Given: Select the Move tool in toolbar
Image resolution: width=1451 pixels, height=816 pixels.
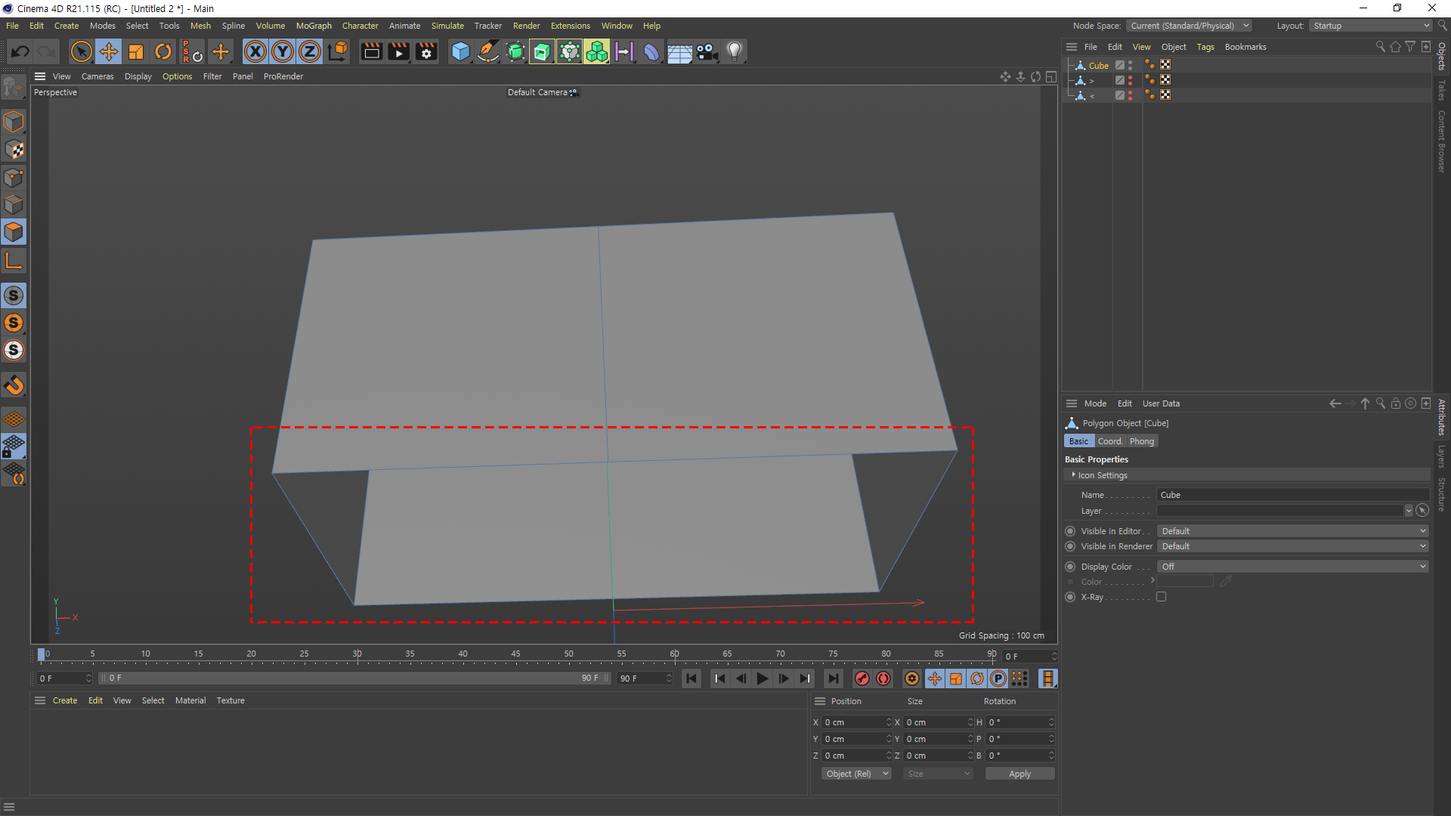Looking at the screenshot, I should 109,51.
